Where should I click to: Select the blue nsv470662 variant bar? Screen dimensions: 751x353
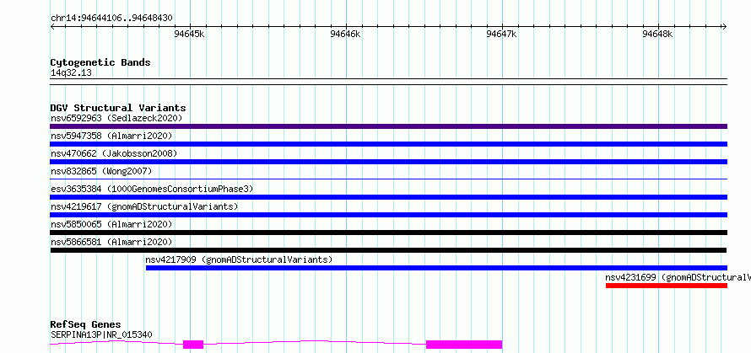[x=388, y=162]
